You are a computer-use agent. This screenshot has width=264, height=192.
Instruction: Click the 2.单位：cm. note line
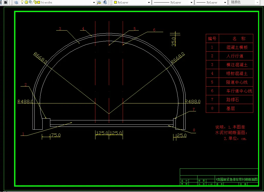235,138
